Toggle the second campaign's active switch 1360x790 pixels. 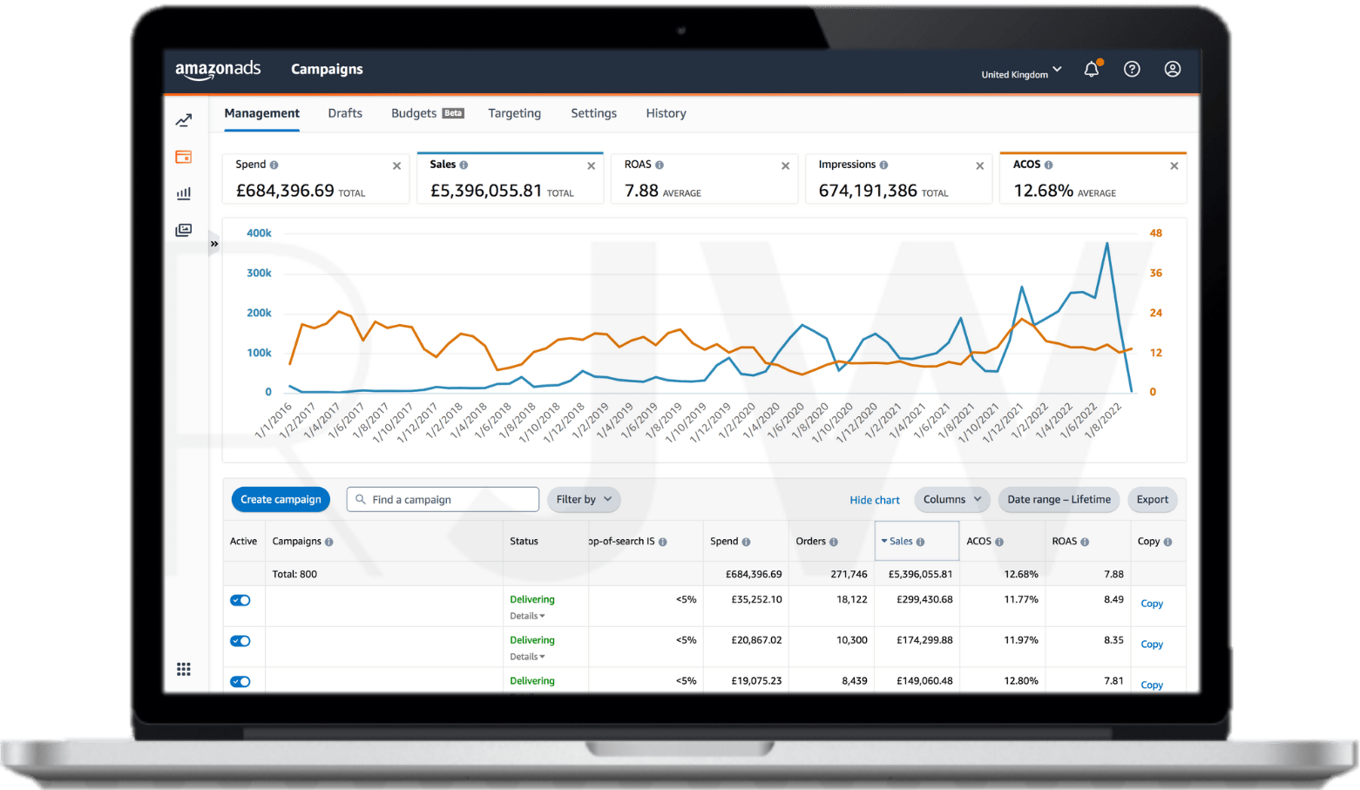point(240,641)
